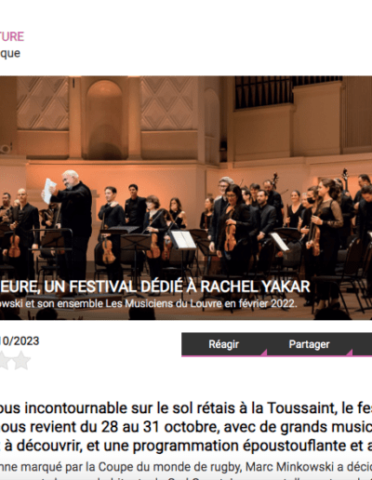372x480 pixels.
Task: Click the line mentioning 28 au 31 octobre
Action: (186, 427)
